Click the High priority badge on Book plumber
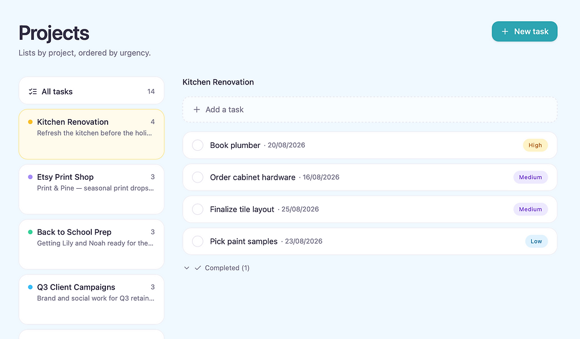 tap(535, 145)
